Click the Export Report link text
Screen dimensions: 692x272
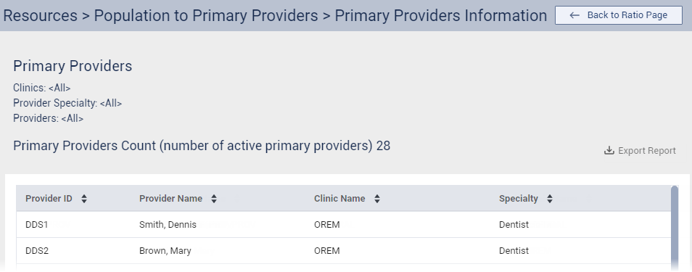[x=646, y=151]
